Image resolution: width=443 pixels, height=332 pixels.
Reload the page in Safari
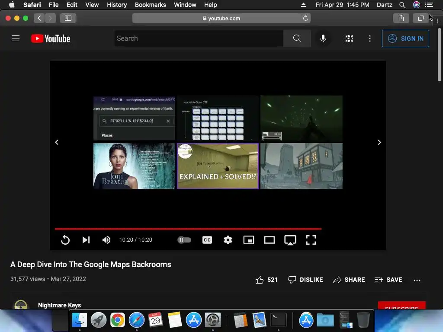pos(305,18)
